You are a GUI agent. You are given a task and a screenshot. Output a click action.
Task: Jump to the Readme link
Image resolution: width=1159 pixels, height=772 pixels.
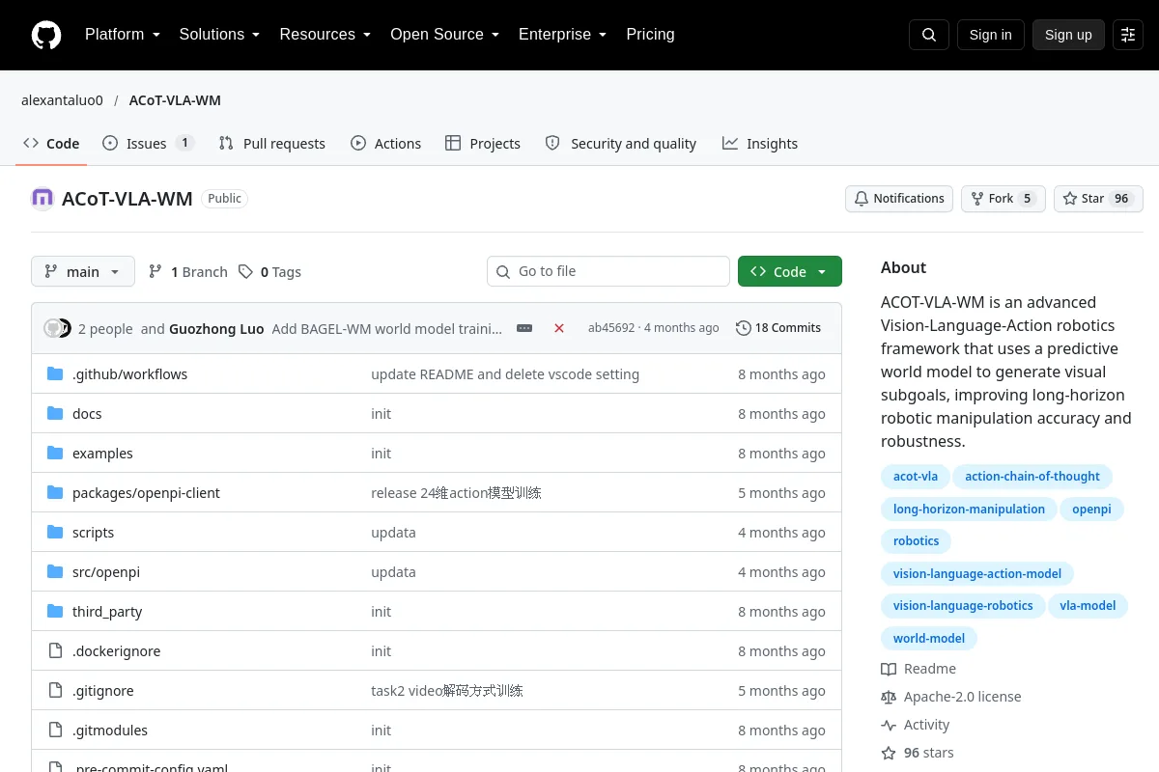[919, 669]
